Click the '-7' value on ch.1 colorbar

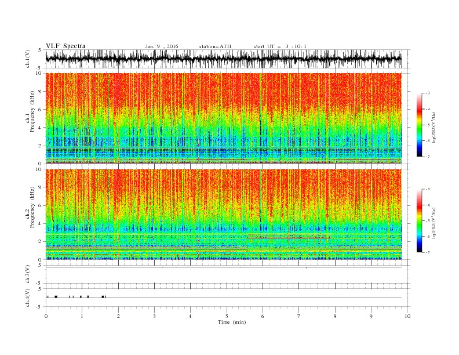(428, 157)
